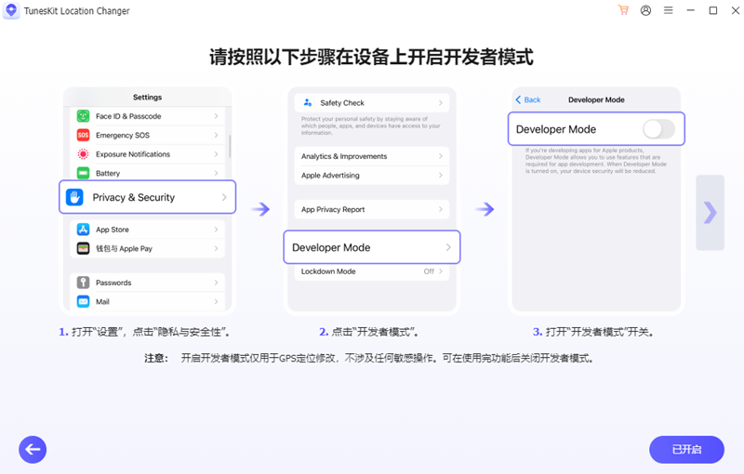Click App Privacy Report chevron

tap(440, 209)
